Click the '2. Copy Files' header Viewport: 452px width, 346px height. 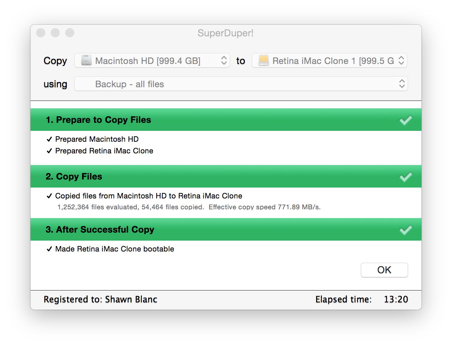point(226,176)
